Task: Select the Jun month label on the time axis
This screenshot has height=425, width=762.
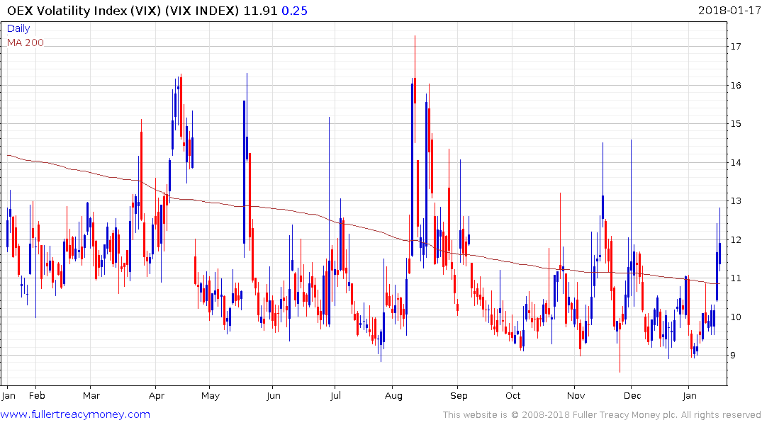Action: tap(274, 396)
